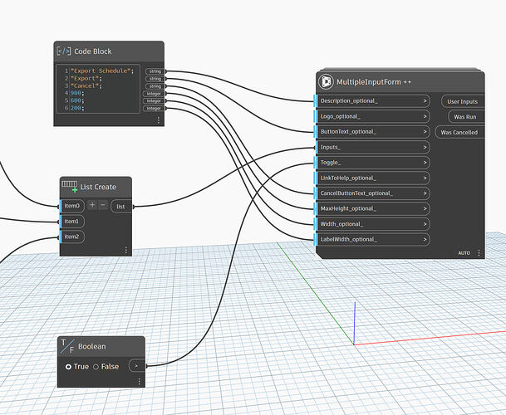Expand the Description_optional_ port chevron
Viewport: 506px width, 415px height.
(424, 101)
